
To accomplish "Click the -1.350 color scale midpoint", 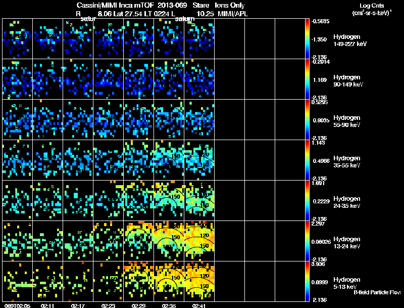I will coord(320,39).
